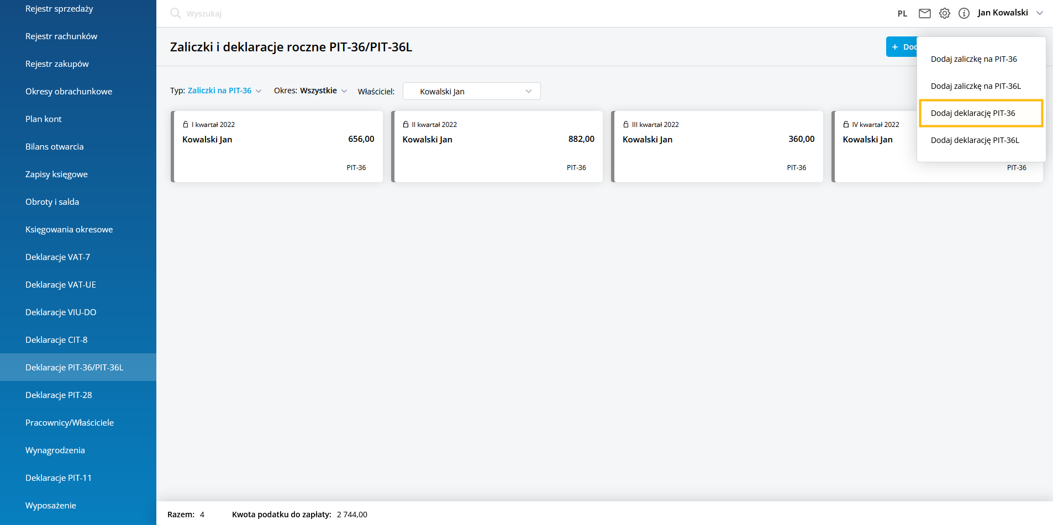Screen dimensions: 1053x525
Task: Open the Właściciel Kowalski Jan combo box
Action: tap(471, 91)
